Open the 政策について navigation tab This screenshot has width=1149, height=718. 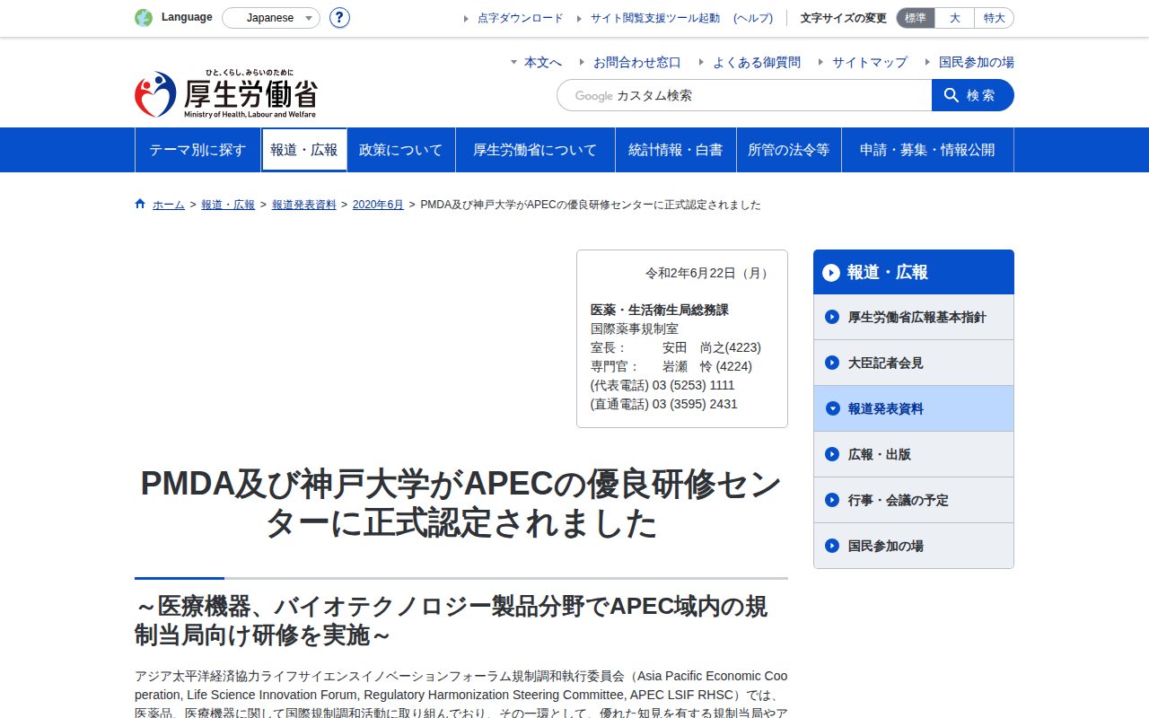[401, 150]
